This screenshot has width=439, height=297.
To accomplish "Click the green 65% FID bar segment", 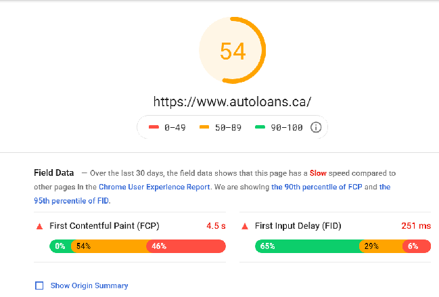I will (x=307, y=246).
